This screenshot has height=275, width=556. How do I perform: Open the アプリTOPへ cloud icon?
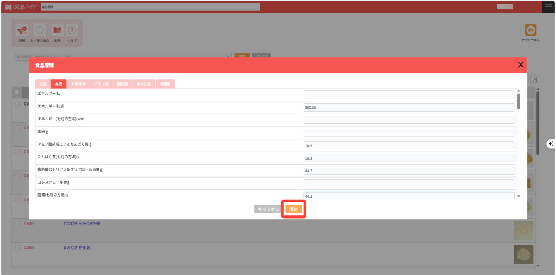coord(530,31)
